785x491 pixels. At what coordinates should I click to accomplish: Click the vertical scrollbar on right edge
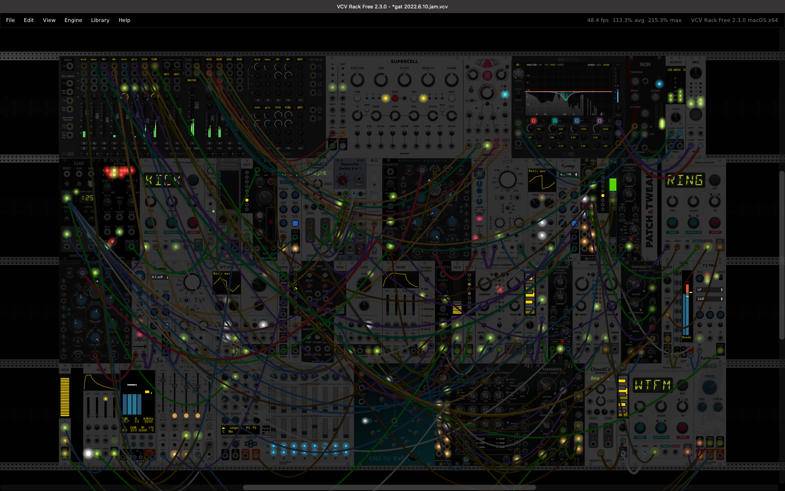click(782, 255)
